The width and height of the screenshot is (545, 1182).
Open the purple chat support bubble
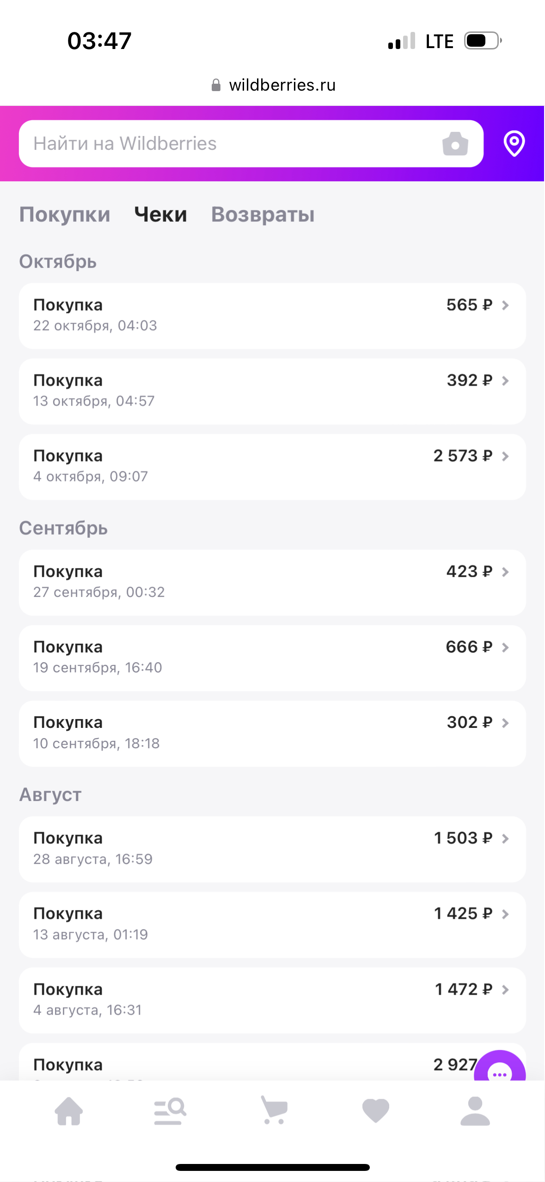500,1072
